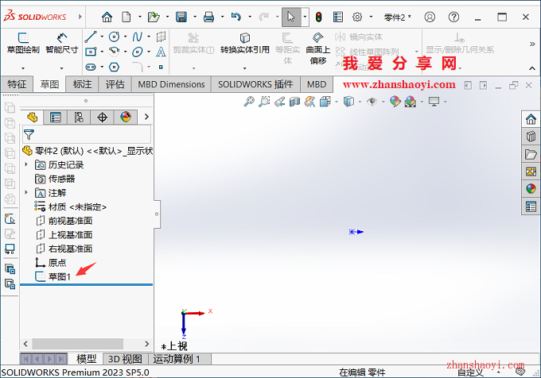Open Apply Scene icon
The width and height of the screenshot is (541, 378).
tap(411, 102)
